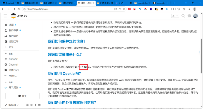Reload the page with the refresh icon
The width and height of the screenshot is (203, 109).
[x=14, y=9]
